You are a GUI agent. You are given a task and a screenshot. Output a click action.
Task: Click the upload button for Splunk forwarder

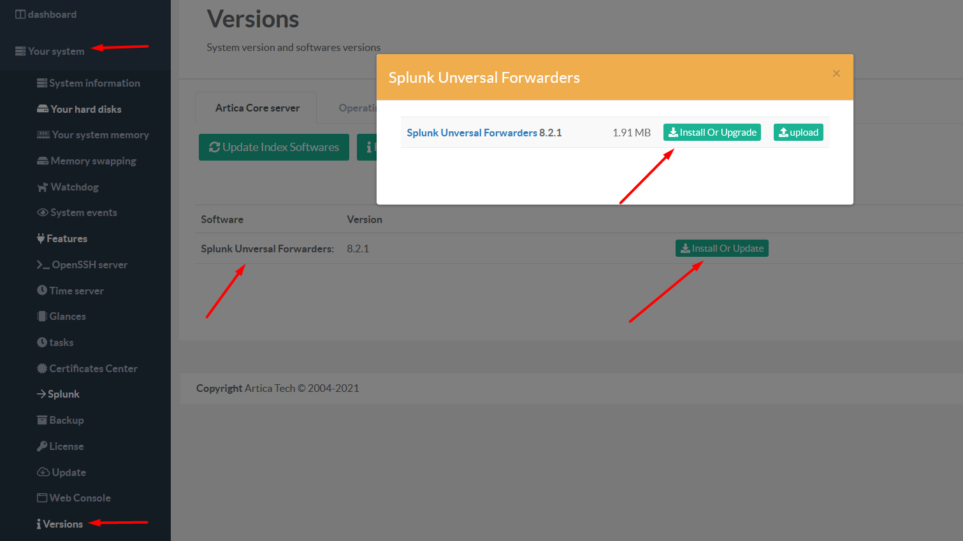(798, 133)
